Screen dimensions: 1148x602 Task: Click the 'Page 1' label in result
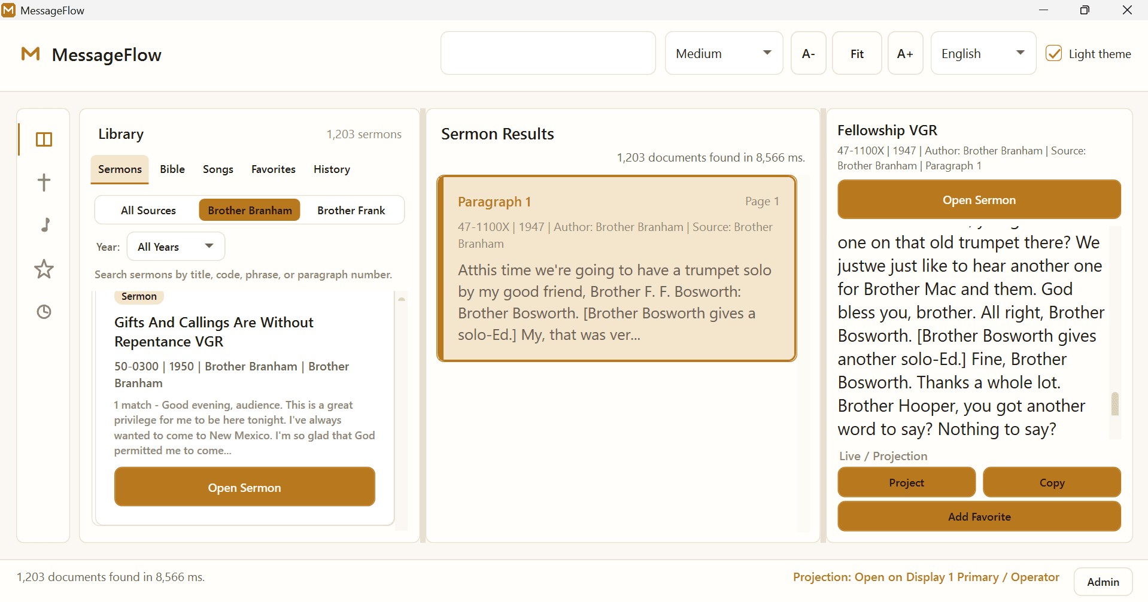(762, 201)
